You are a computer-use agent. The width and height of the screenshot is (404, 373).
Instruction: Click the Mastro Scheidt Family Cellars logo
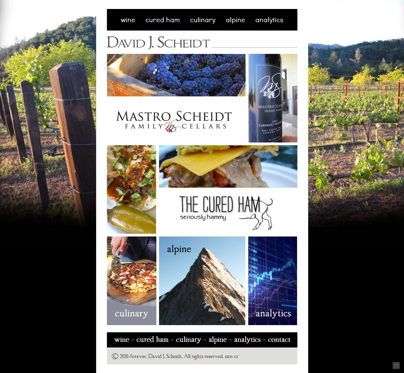coord(174,121)
